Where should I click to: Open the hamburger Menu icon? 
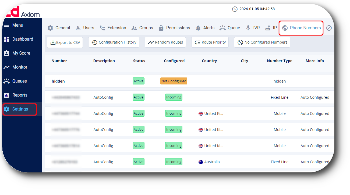pyautogui.click(x=6, y=25)
